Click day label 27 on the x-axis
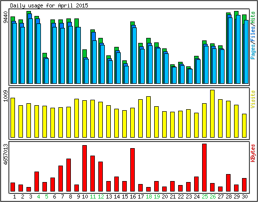 (x=221, y=197)
